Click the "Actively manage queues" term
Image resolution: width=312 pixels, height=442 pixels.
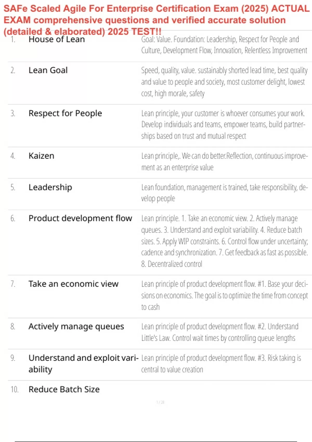pos(76,327)
